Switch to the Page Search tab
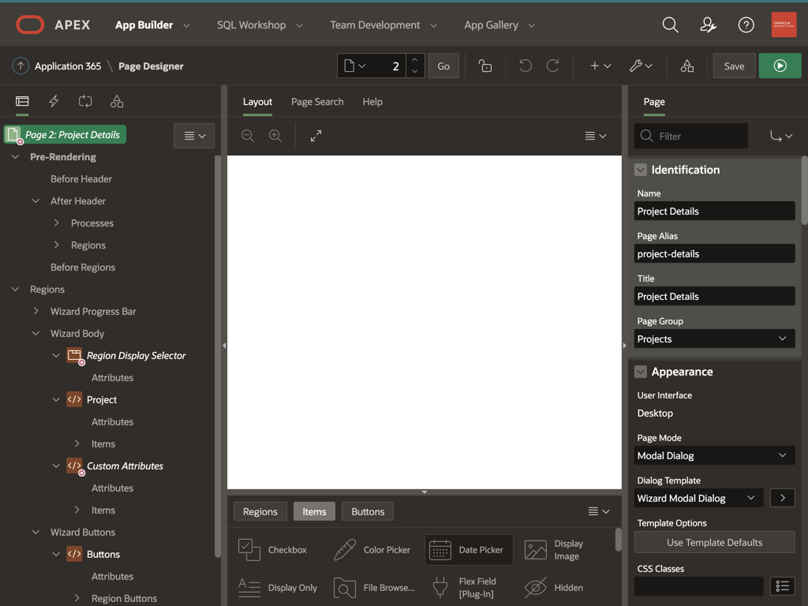Viewport: 808px width, 606px height. coord(317,102)
